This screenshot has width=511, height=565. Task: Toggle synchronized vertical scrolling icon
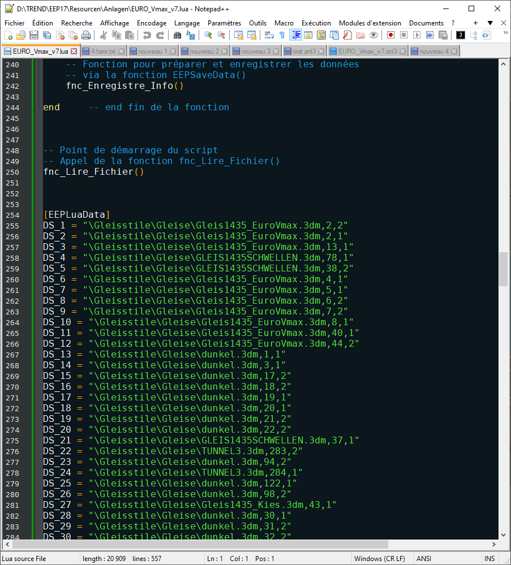point(238,35)
